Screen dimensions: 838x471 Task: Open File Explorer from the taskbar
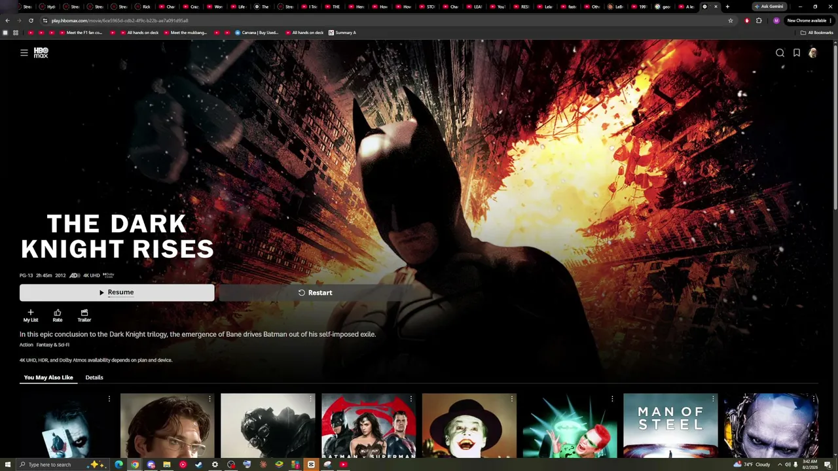167,464
